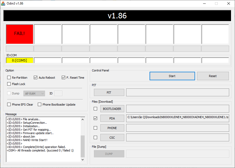Image resolution: width=235 pixels, height=168 pixels.
Task: Check the PHONE file checkbox
Action: 95,128
